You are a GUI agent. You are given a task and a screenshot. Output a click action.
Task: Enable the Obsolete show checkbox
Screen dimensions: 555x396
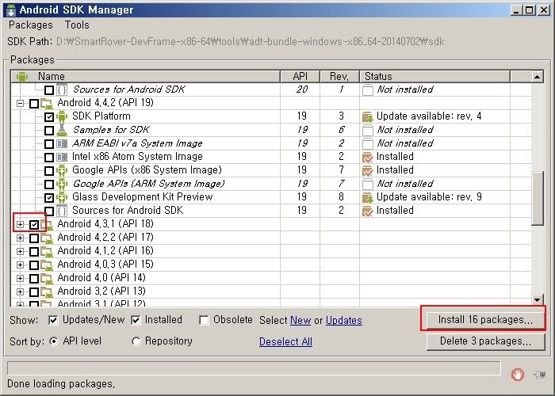click(204, 320)
